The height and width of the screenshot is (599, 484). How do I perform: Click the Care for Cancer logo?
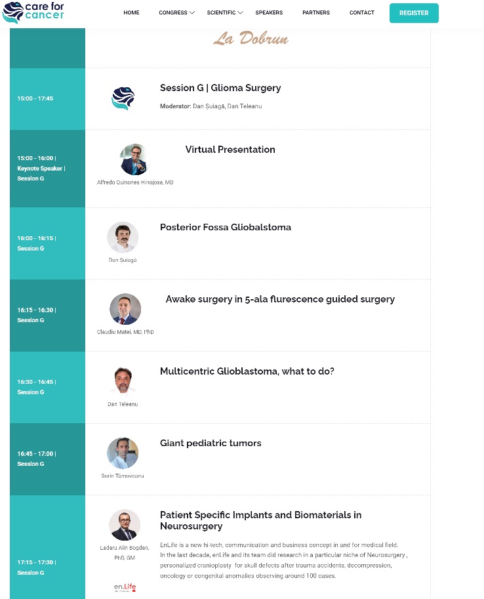33,12
